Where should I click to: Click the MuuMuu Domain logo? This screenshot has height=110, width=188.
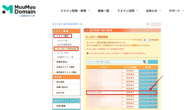[x=19, y=11]
